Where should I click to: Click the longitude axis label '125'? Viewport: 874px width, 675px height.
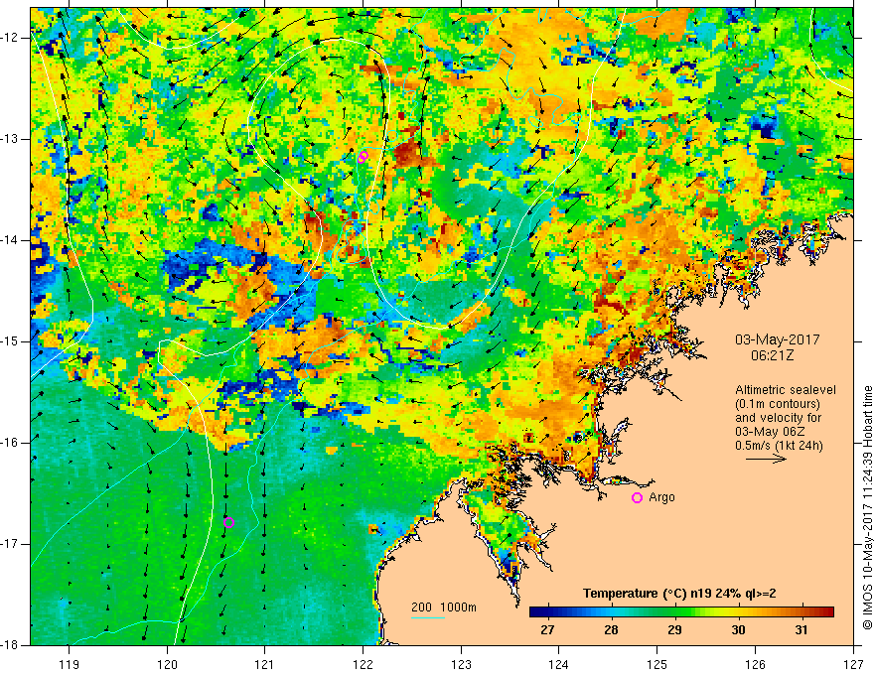[657, 665]
